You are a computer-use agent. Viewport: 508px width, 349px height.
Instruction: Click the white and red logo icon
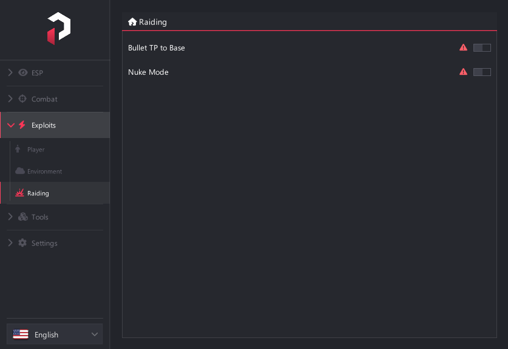click(x=59, y=28)
